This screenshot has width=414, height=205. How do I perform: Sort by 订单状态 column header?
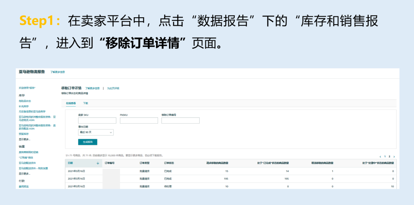coord(169,163)
